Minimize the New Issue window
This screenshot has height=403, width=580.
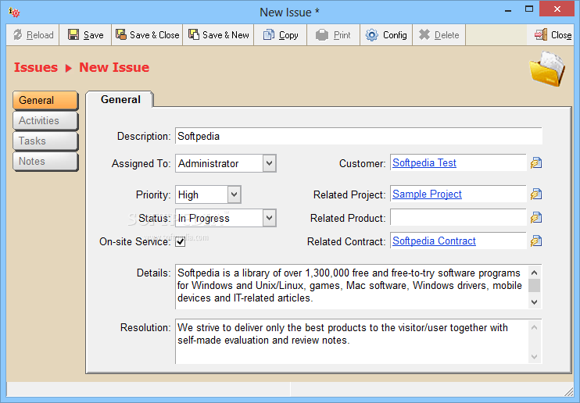[508, 11]
